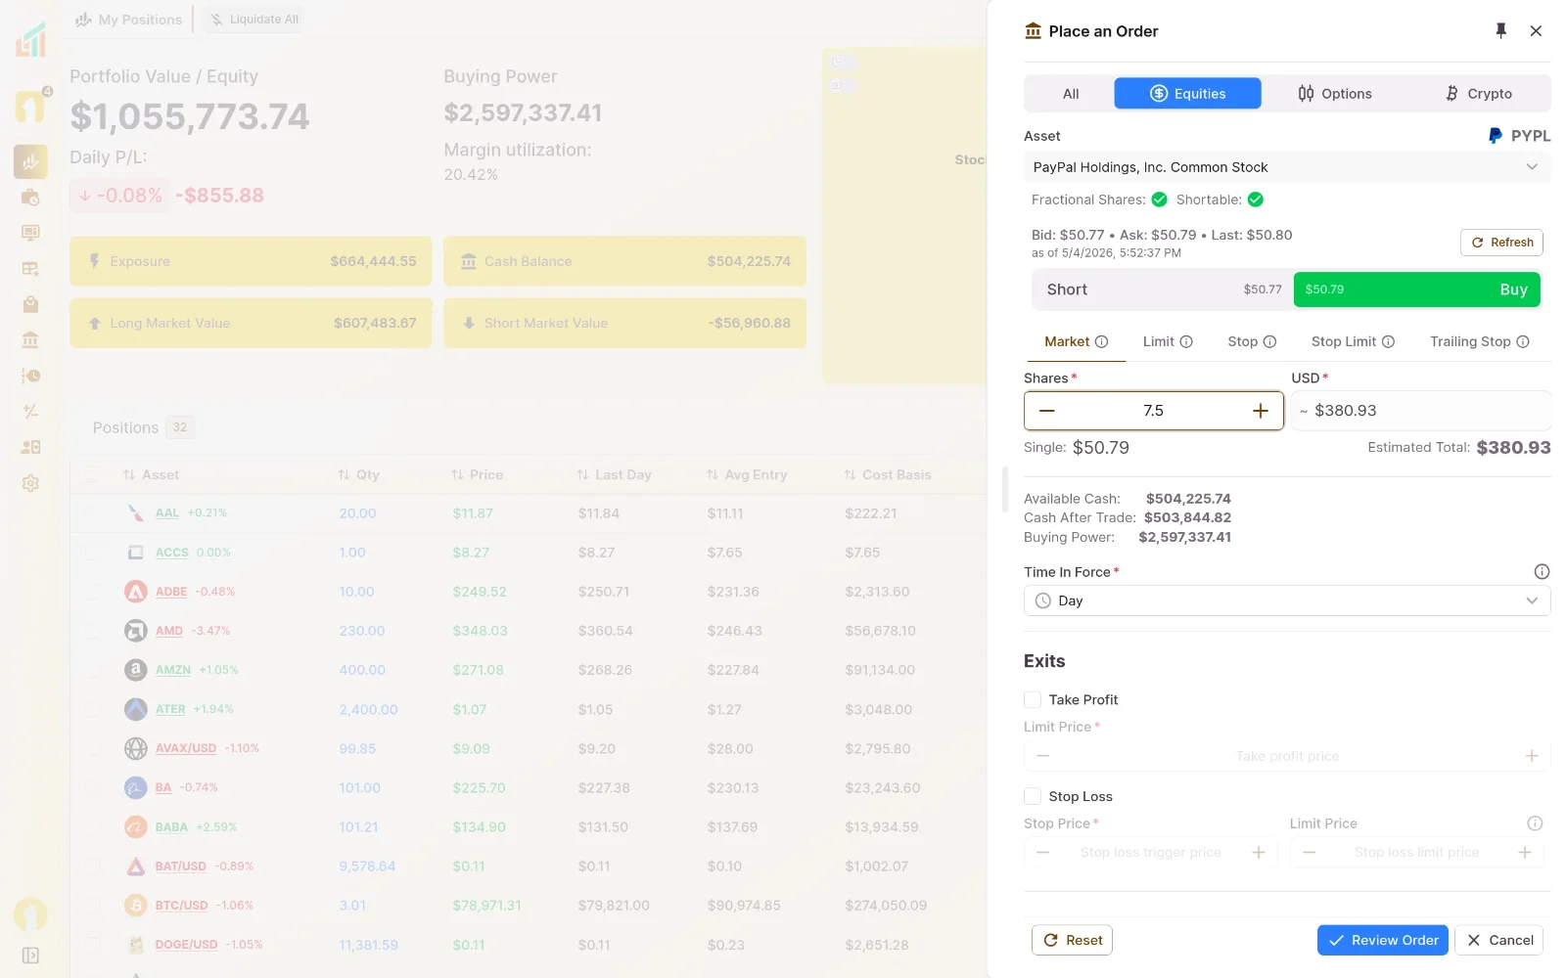Open the Time In Force Day dropdown
This screenshot has width=1566, height=978.
click(1287, 600)
